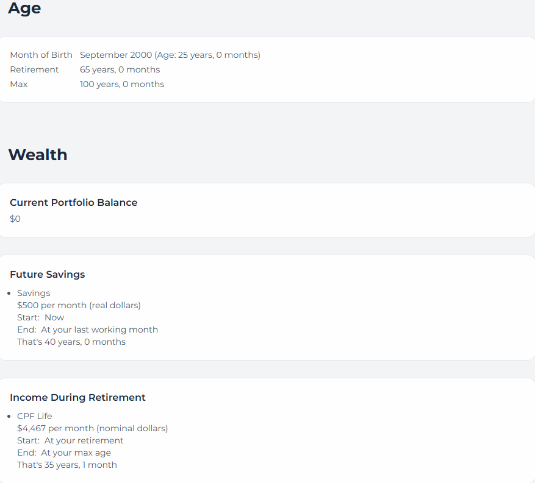Click the 100 years max age value
This screenshot has height=483, width=535.
click(x=122, y=84)
